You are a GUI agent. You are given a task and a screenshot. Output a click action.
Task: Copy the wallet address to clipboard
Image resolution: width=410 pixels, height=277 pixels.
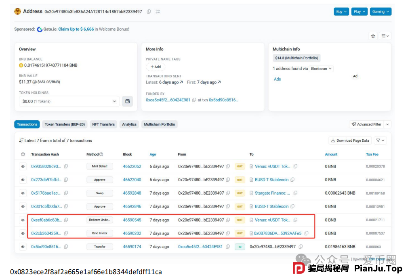point(149,12)
